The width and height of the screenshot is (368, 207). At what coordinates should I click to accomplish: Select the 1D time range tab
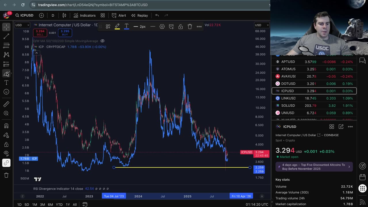click(x=19, y=204)
